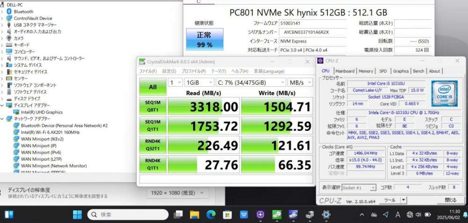
Task: Open the 設定(S) menu in CrystalDiskMark
Action: click(x=169, y=71)
